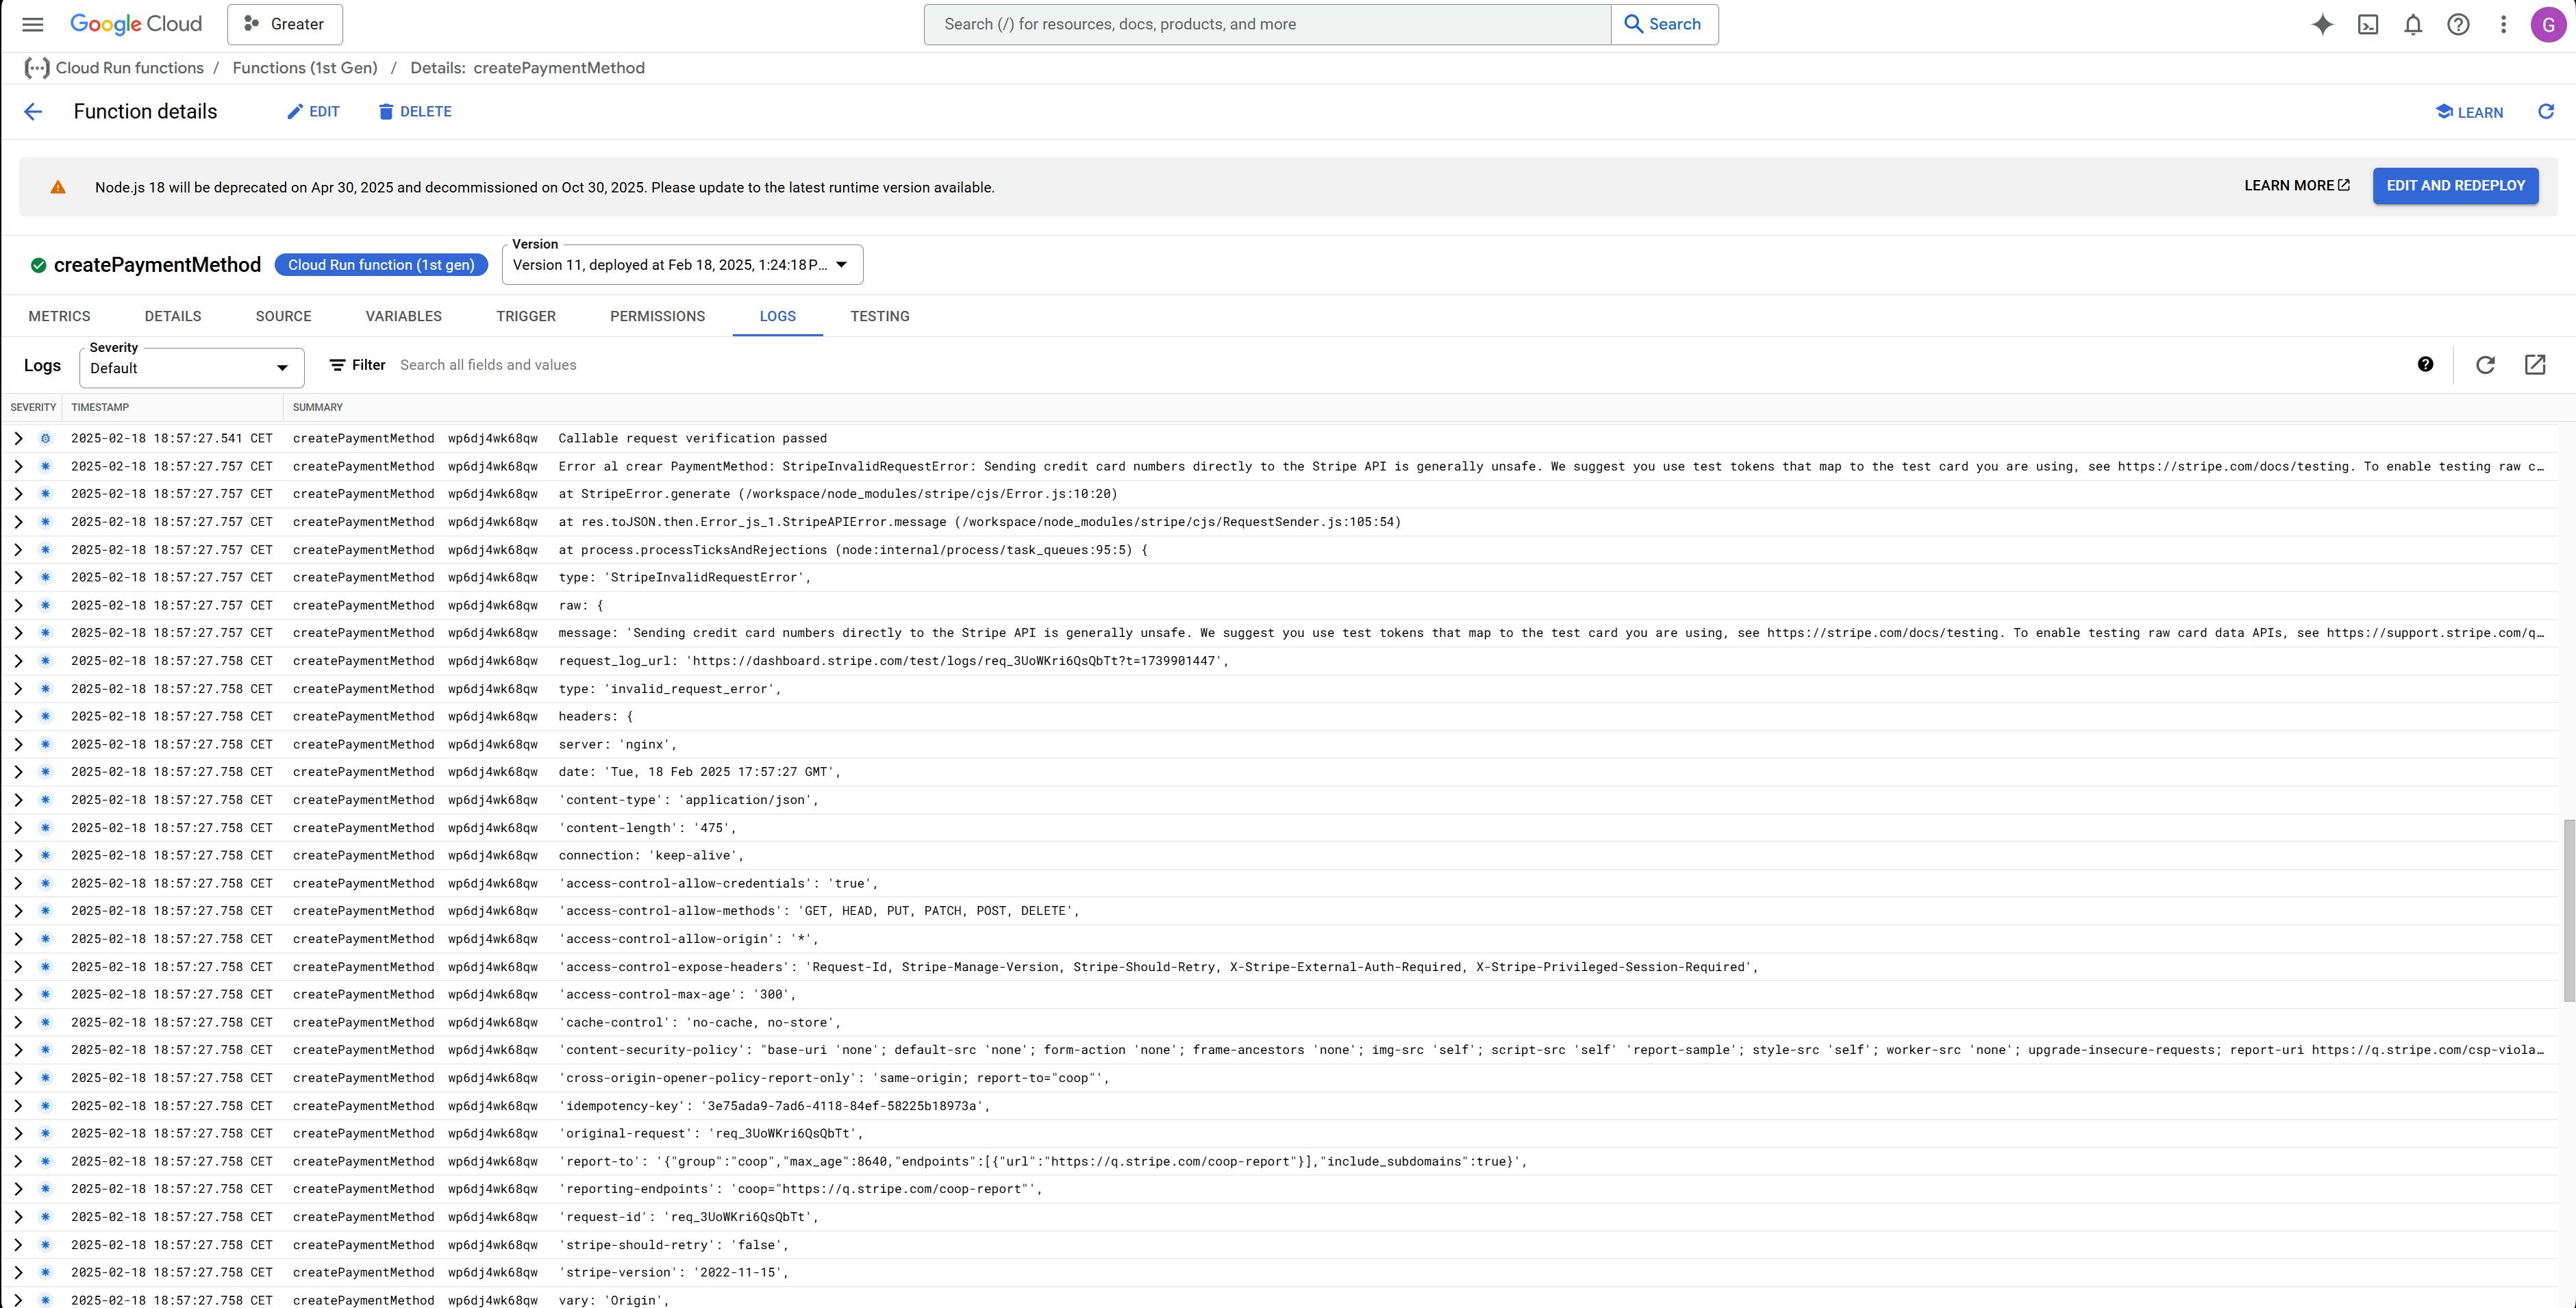Image resolution: width=2576 pixels, height=1308 pixels.
Task: Click the DELETE function button
Action: [414, 112]
